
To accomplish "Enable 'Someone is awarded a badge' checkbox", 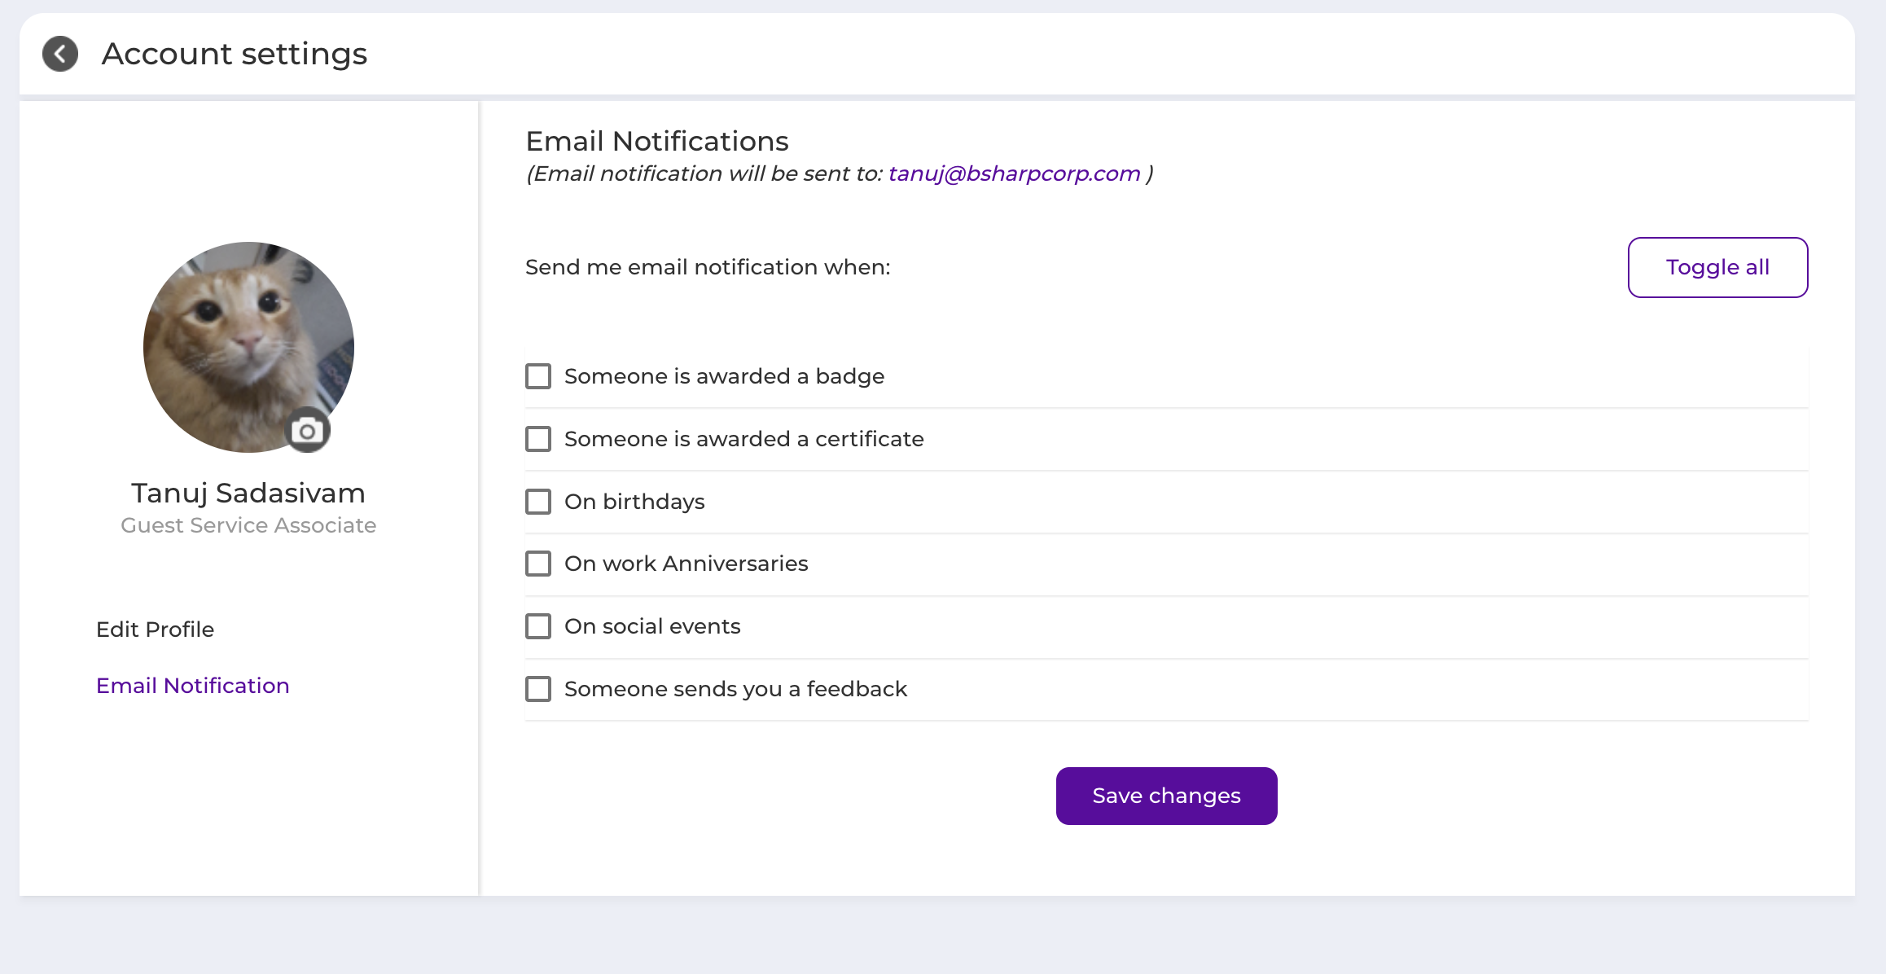I will click(x=538, y=376).
